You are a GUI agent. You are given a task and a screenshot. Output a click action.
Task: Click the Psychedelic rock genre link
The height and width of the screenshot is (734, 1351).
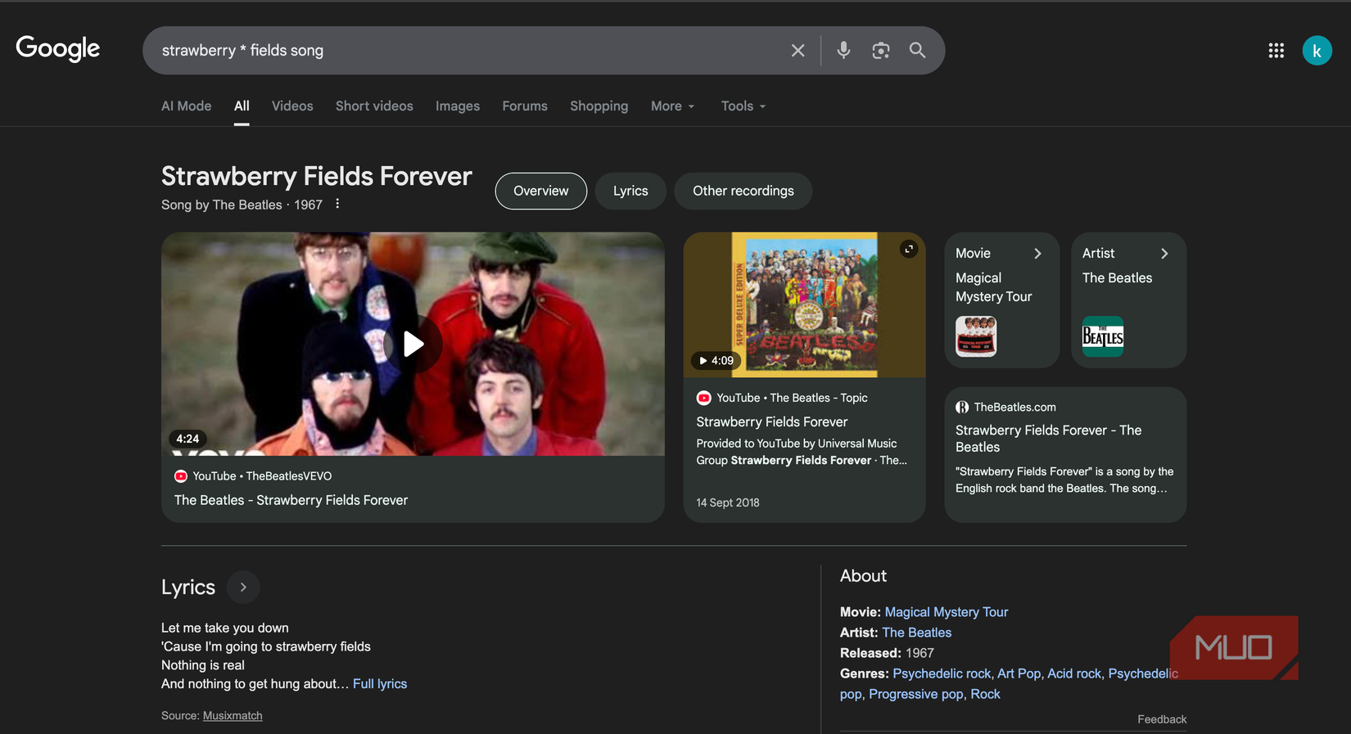[x=941, y=673]
